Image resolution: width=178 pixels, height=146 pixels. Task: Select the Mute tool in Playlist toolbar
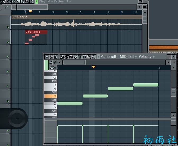coord(9,1)
